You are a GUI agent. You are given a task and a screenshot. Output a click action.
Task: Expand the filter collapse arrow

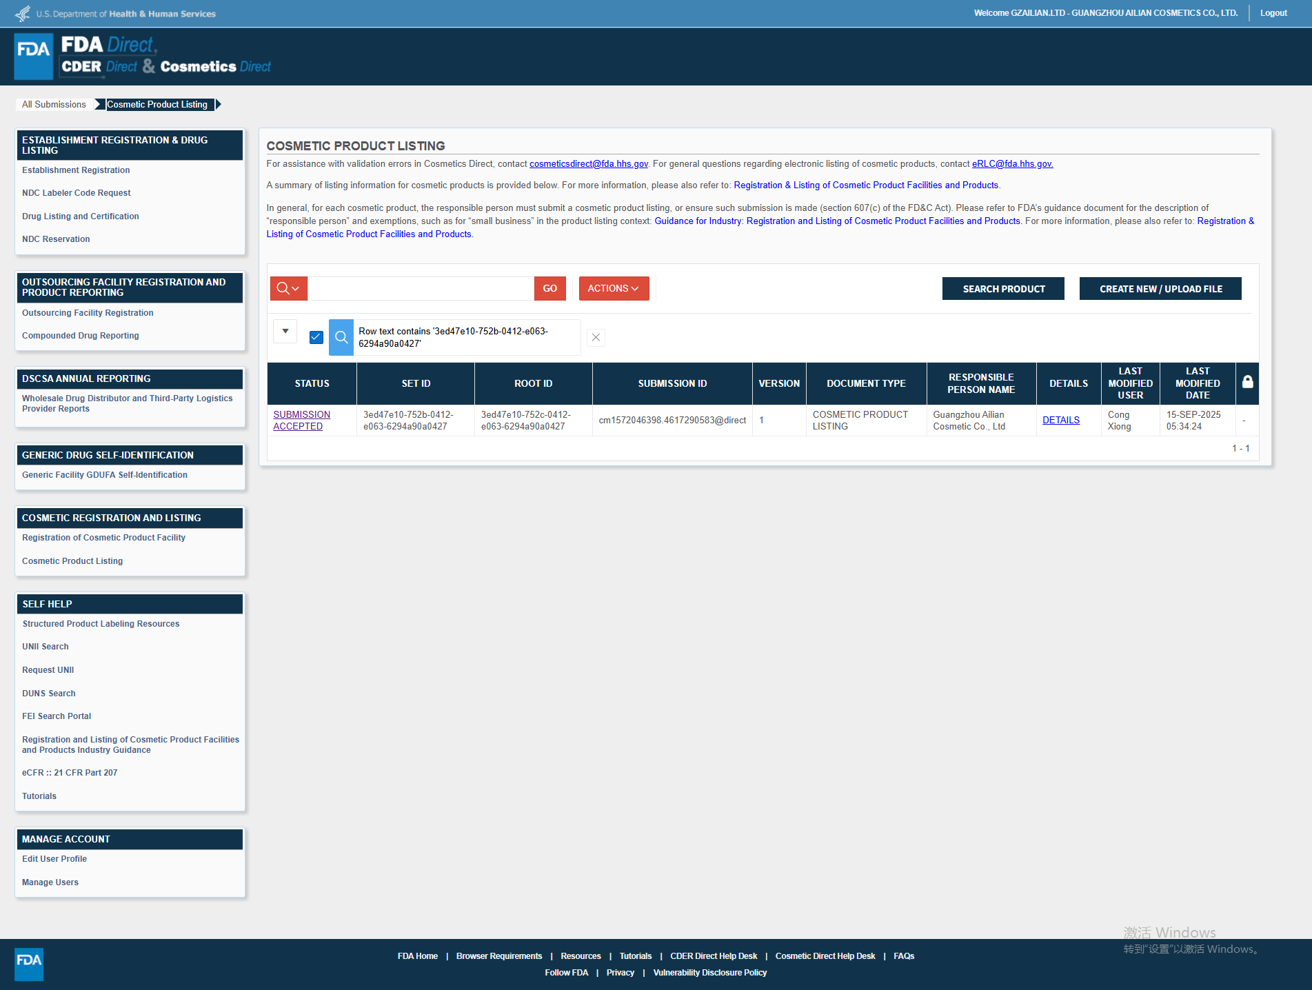click(x=285, y=331)
